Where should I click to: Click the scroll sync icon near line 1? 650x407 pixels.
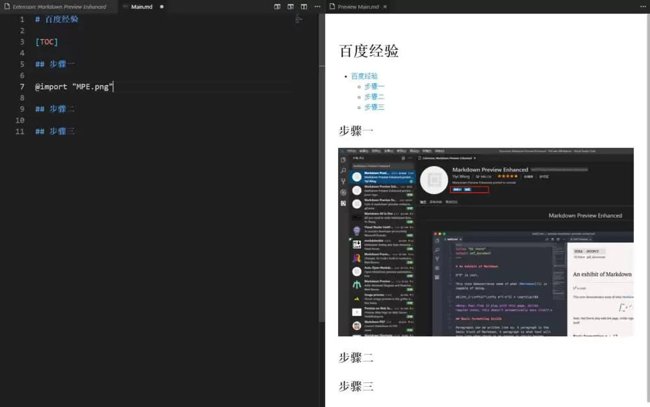point(298,19)
